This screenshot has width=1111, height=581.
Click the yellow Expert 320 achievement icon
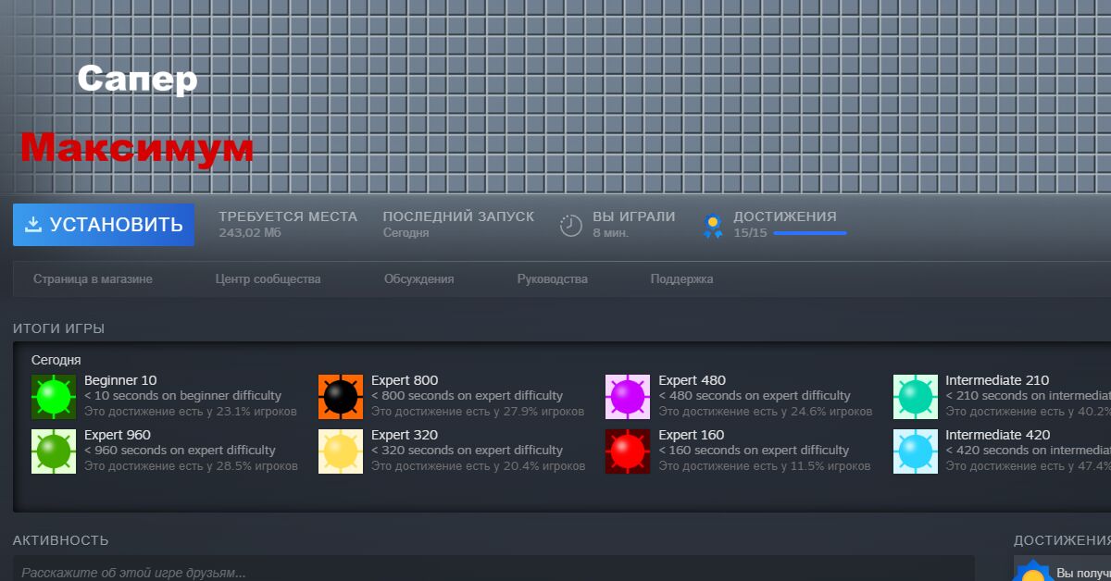341,451
